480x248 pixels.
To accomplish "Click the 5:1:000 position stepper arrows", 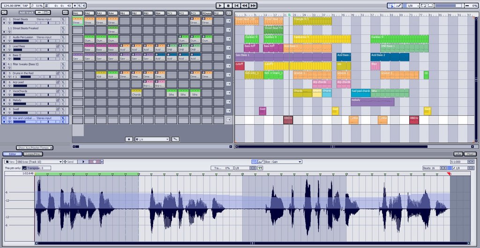I will pyautogui.click(x=472, y=162).
